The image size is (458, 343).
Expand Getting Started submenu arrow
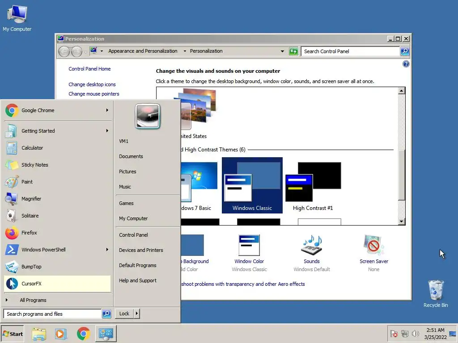pyautogui.click(x=107, y=131)
